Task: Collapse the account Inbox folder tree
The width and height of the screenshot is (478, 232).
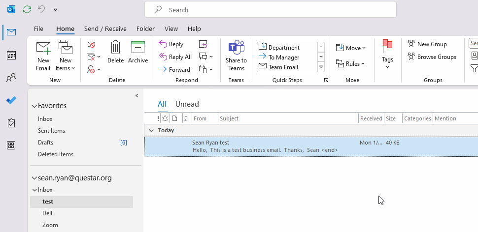Action: (34, 190)
